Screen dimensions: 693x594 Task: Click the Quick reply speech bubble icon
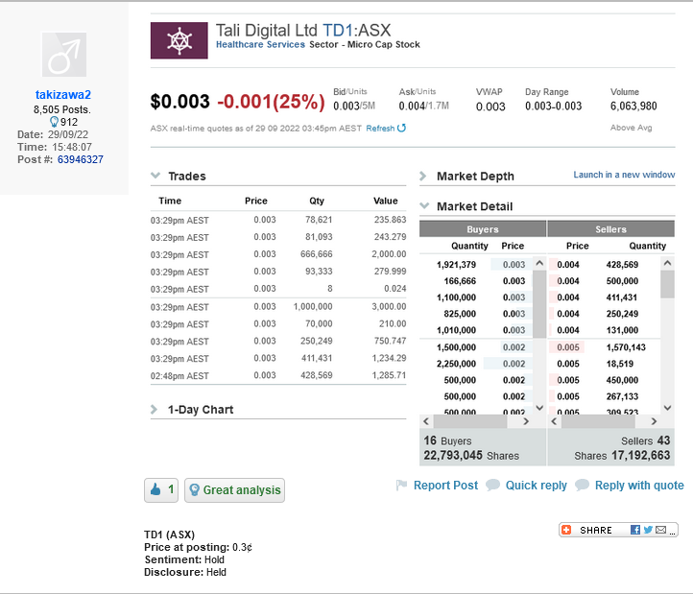point(492,486)
